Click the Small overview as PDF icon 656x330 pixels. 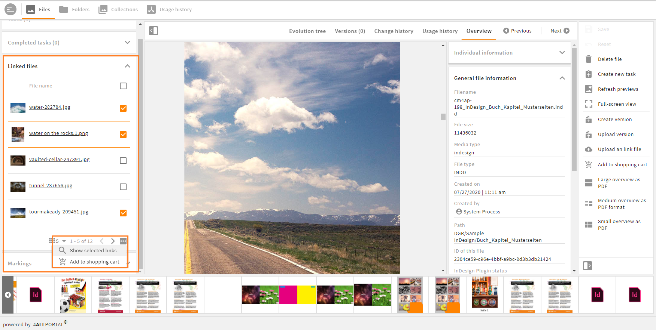[x=589, y=225]
